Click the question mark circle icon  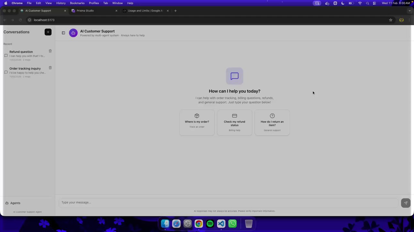[x=272, y=116]
